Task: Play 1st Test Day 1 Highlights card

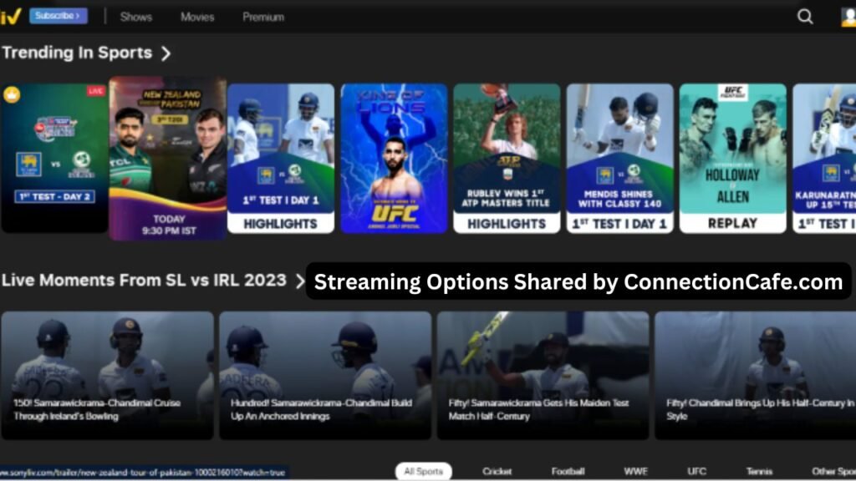Action: [x=281, y=158]
